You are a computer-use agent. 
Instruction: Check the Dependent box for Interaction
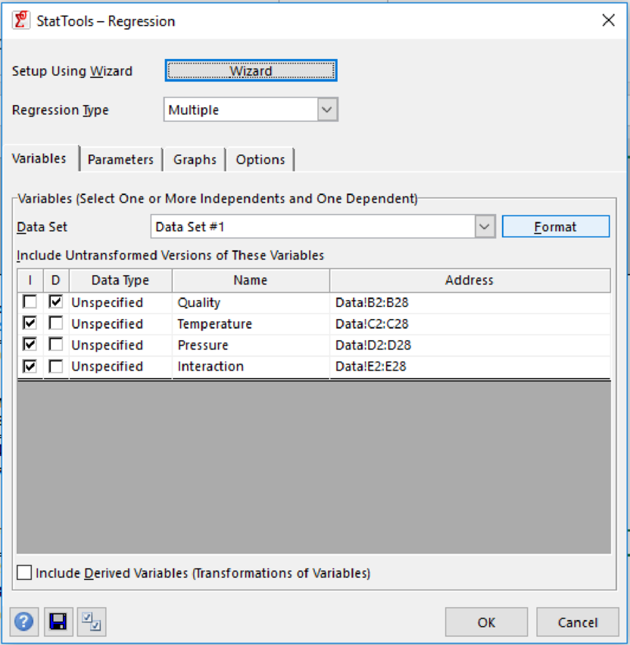55,366
